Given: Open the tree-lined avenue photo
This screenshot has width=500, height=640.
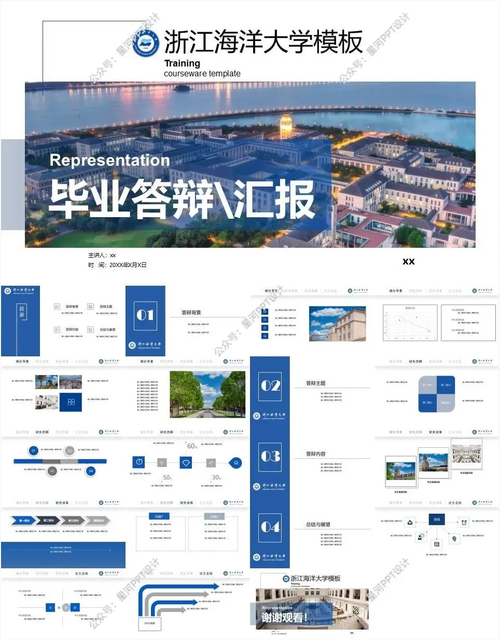Looking at the screenshot, I should click(207, 394).
